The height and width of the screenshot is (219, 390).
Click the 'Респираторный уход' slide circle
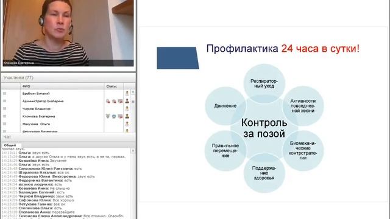264,84
